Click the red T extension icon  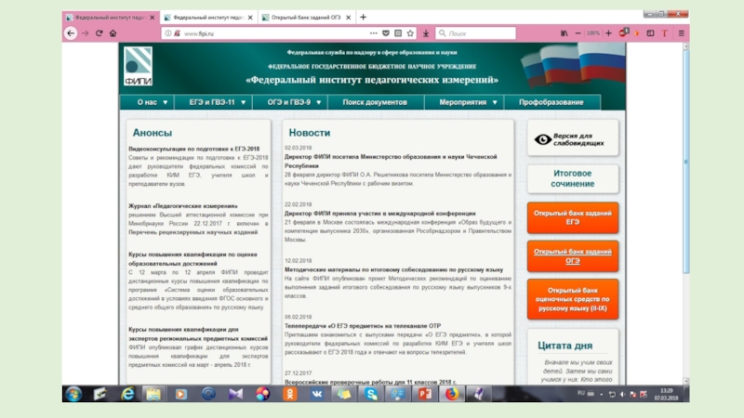point(664,33)
